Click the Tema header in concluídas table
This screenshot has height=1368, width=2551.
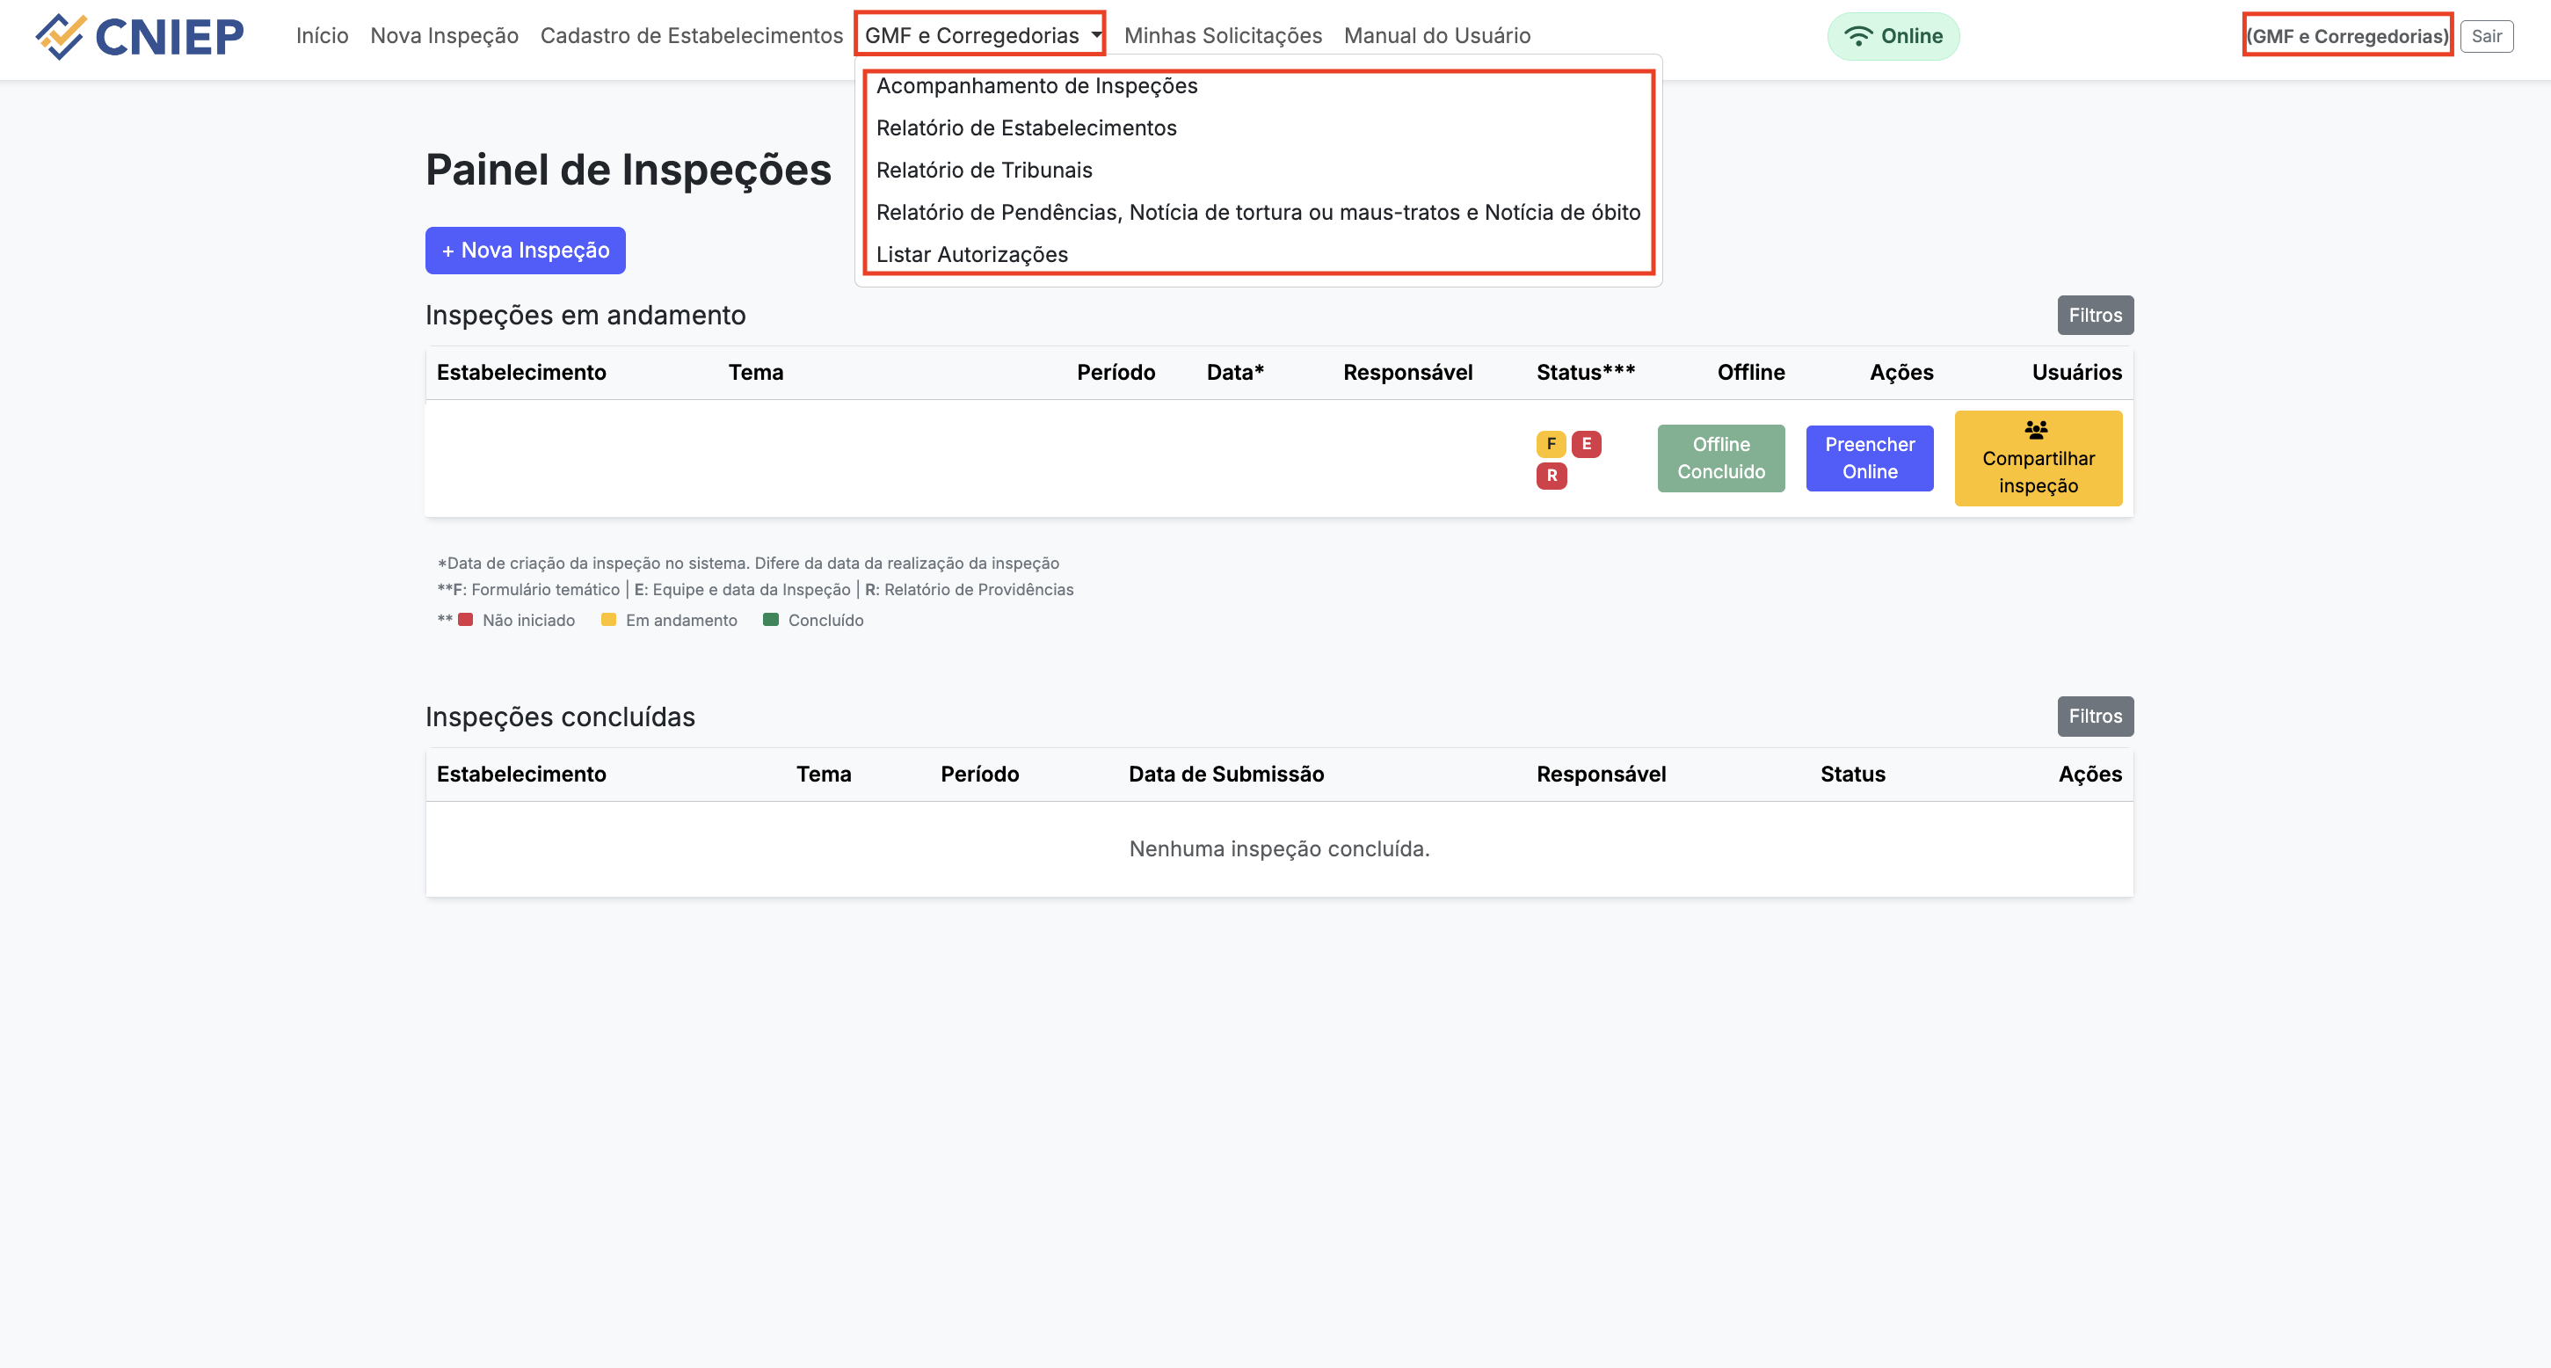[823, 775]
